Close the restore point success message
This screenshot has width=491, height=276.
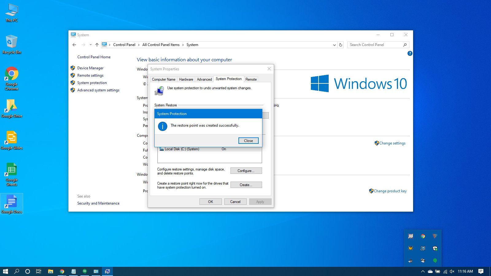point(248,141)
